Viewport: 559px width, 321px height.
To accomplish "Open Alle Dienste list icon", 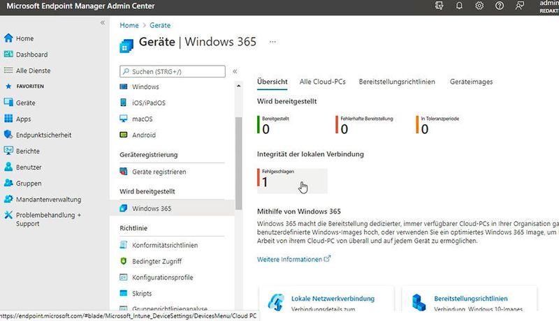I will 8,70.
